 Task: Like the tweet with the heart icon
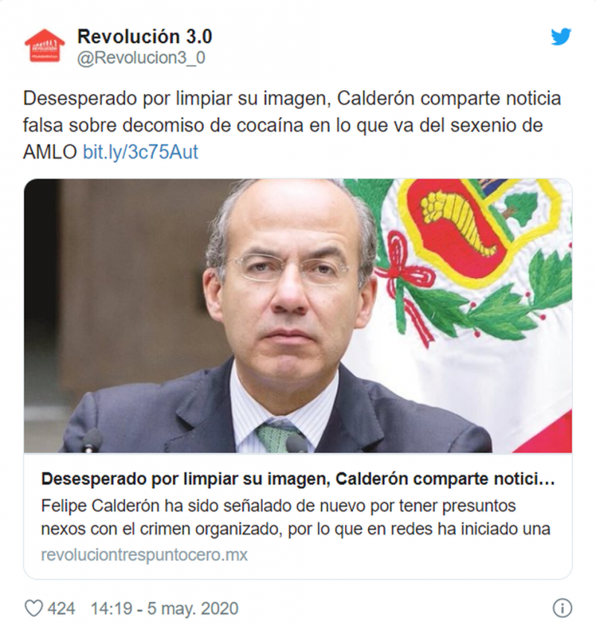[34, 609]
